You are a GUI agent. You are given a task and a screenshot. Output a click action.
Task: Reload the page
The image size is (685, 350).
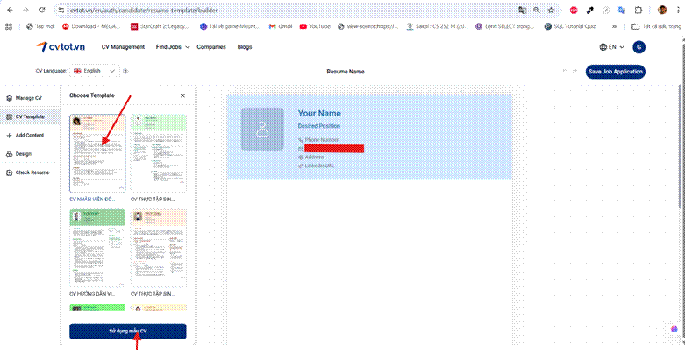[40, 10]
